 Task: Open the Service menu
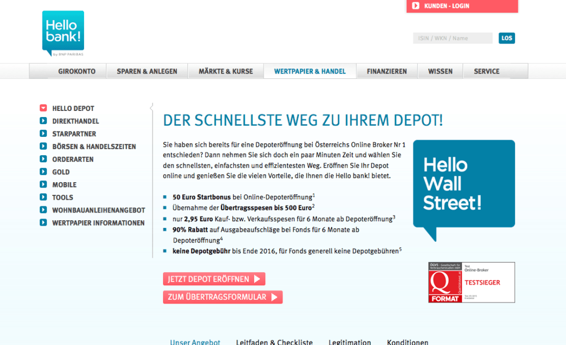point(486,71)
